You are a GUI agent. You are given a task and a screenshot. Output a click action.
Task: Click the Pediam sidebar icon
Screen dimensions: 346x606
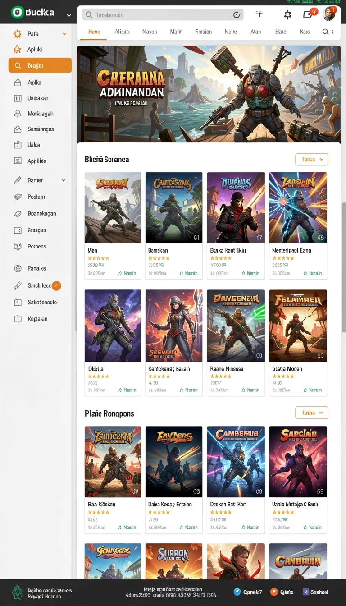tap(18, 197)
